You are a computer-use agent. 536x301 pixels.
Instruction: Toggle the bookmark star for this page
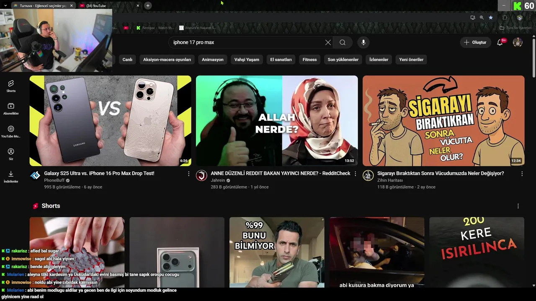click(x=491, y=18)
